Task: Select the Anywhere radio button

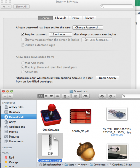Action: [x=23, y=72]
